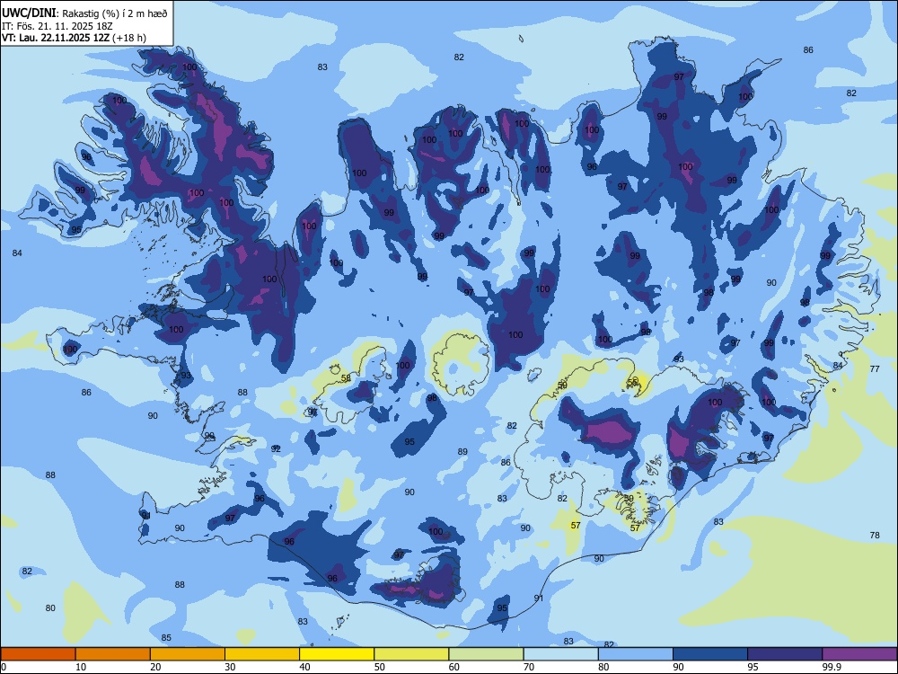Click the legend tick label '0'
898x674 pixels.
pyautogui.click(x=4, y=667)
